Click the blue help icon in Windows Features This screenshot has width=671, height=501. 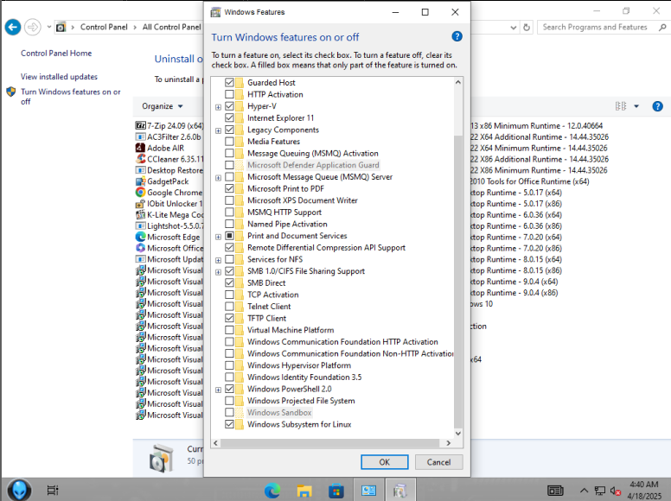(457, 36)
